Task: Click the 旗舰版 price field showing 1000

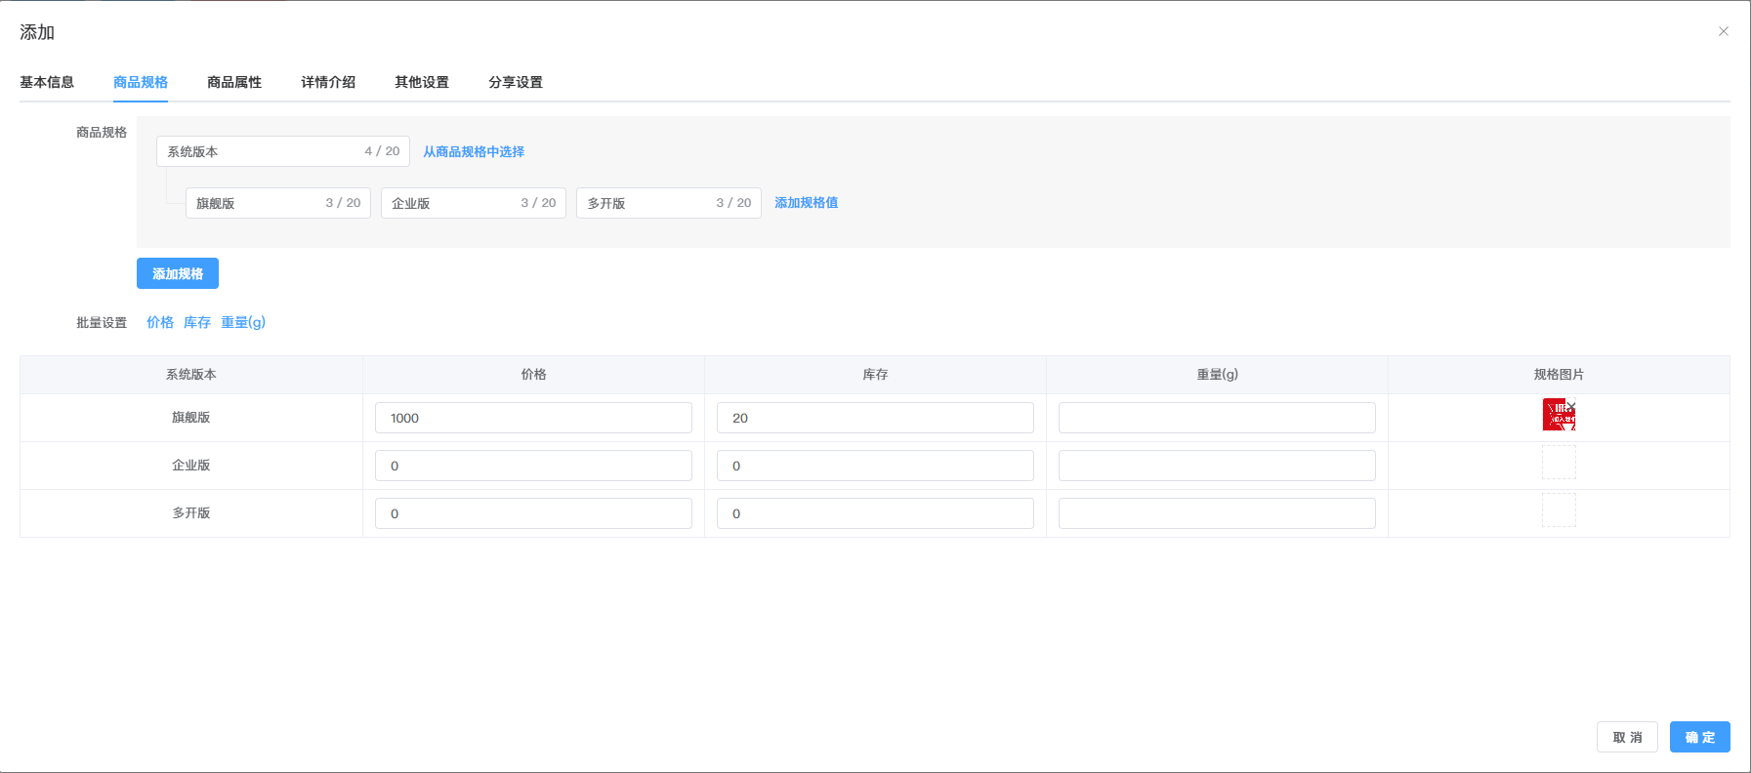Action: point(533,418)
